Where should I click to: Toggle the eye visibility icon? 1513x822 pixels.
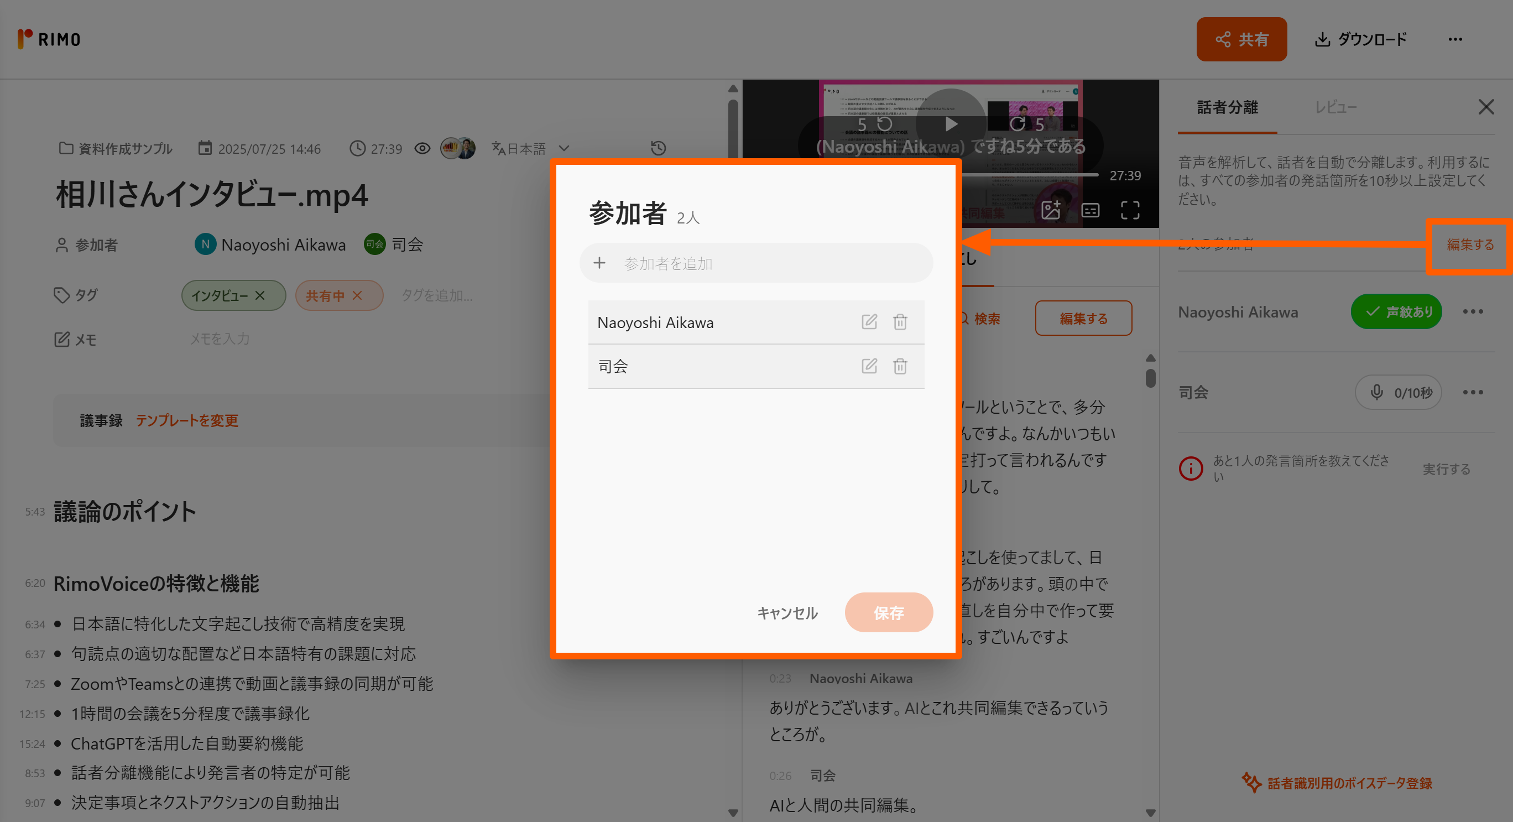point(422,148)
